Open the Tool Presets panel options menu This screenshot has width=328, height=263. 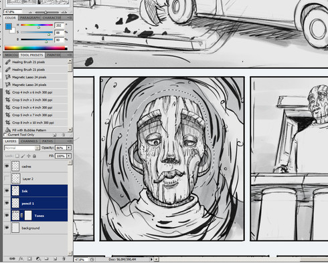[x=70, y=55]
